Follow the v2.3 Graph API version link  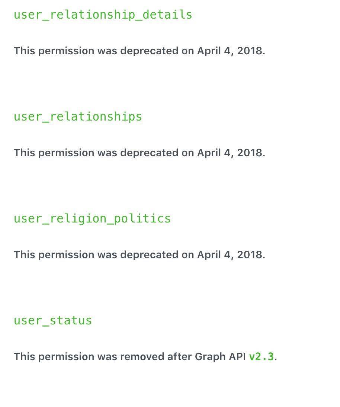pos(262,357)
